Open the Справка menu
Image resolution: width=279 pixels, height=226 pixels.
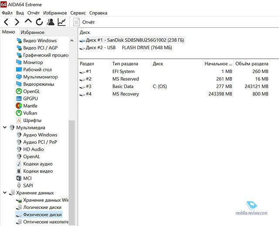[x=98, y=13]
